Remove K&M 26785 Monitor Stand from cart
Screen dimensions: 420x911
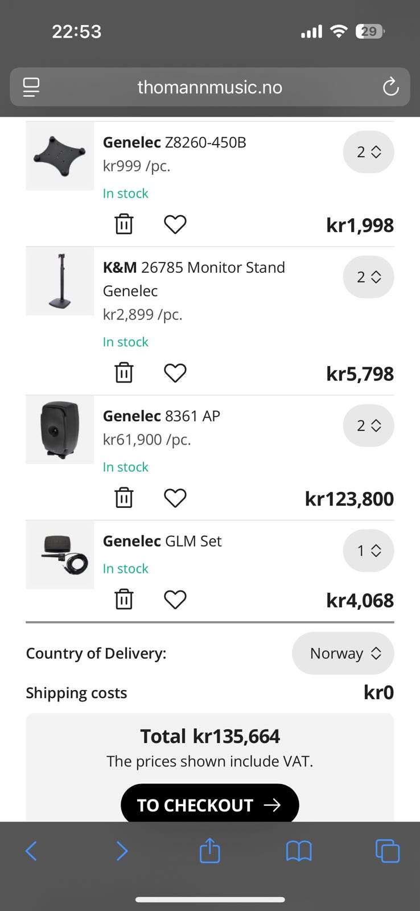click(x=124, y=373)
